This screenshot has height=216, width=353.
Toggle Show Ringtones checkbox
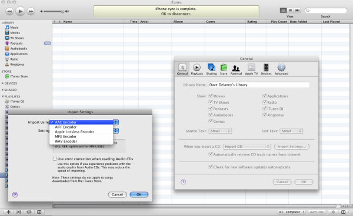265,114
